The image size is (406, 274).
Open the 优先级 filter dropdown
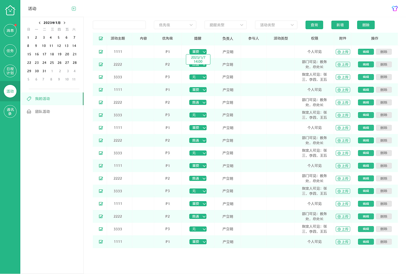(175, 25)
